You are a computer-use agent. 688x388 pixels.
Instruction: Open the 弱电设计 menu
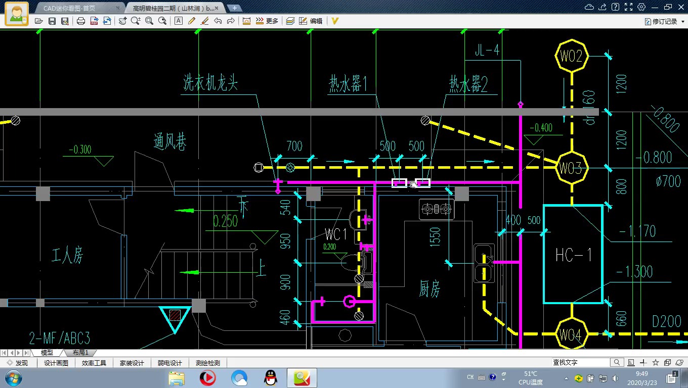tap(170, 363)
